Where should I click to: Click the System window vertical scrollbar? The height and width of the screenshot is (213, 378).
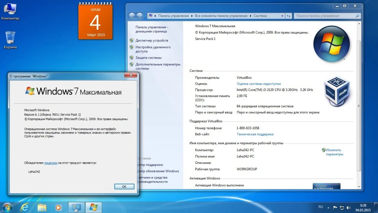pos(359,106)
